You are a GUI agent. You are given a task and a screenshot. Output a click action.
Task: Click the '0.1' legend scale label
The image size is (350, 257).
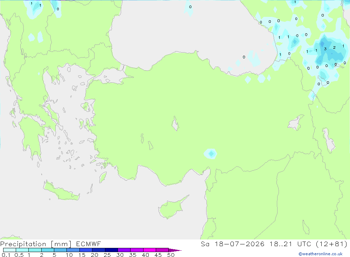tap(6, 255)
